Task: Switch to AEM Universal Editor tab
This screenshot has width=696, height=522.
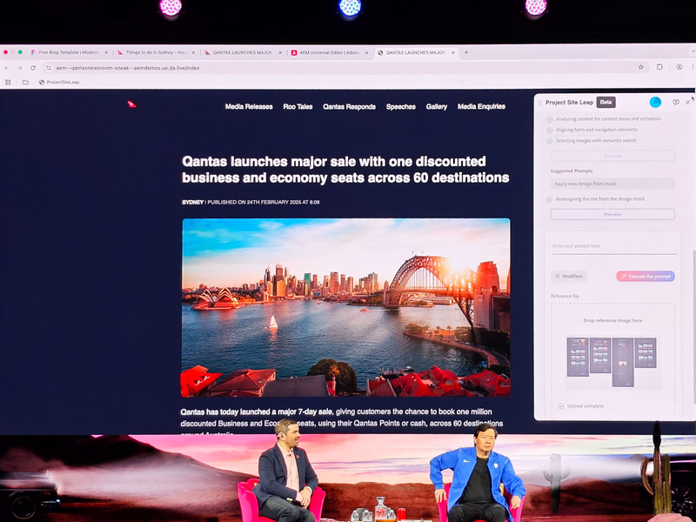Action: (x=330, y=52)
